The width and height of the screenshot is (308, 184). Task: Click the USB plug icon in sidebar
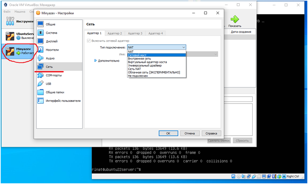click(x=41, y=84)
